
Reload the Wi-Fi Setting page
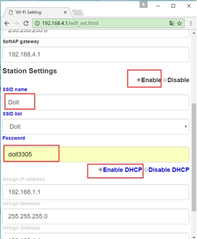(26, 24)
